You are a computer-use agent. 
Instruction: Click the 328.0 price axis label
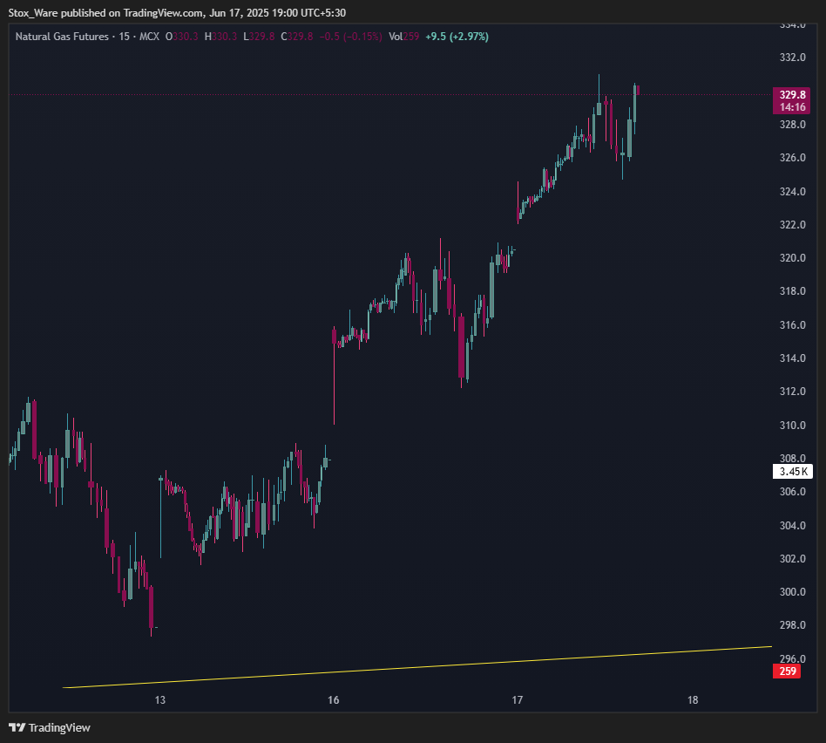(792, 125)
